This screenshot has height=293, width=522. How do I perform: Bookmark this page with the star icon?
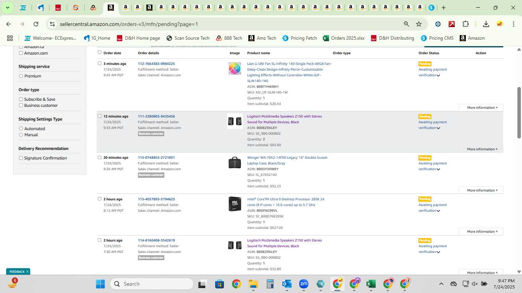click(x=419, y=24)
